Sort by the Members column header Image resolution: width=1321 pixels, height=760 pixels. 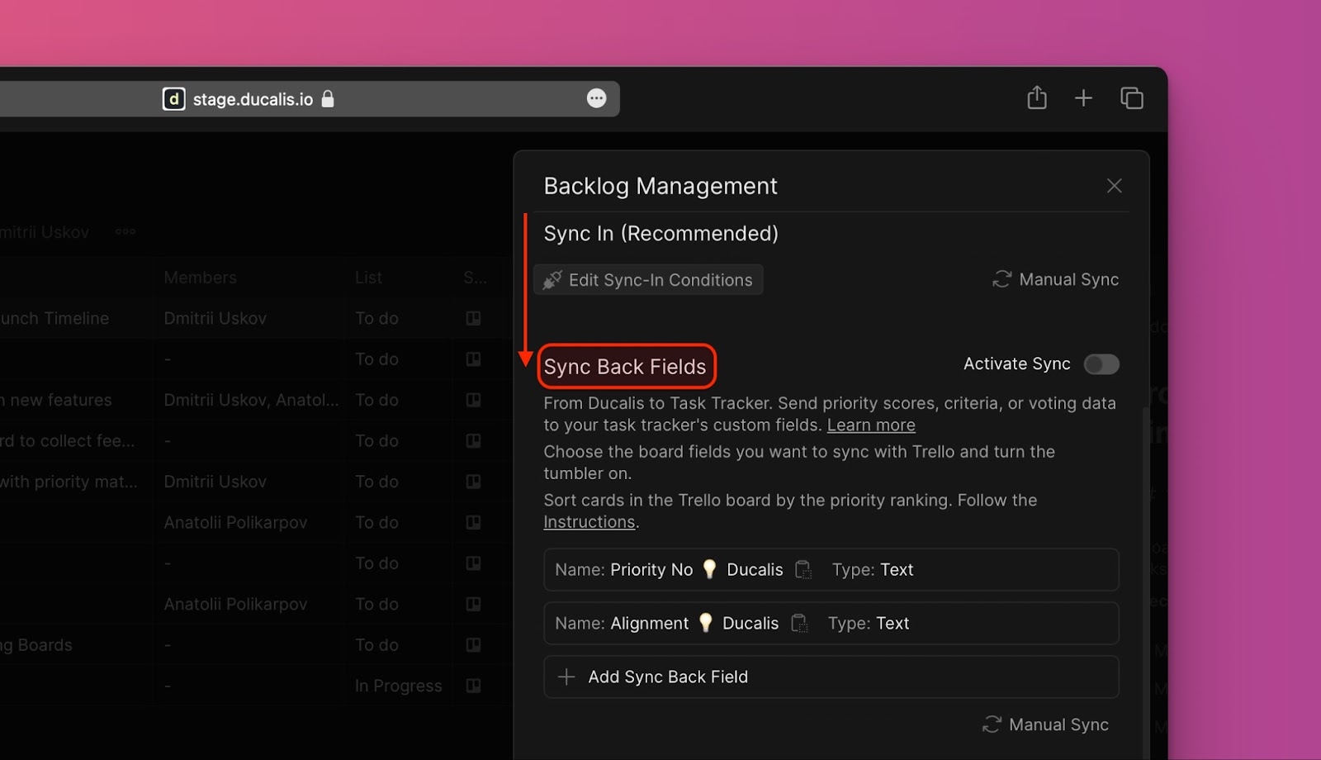coord(200,278)
